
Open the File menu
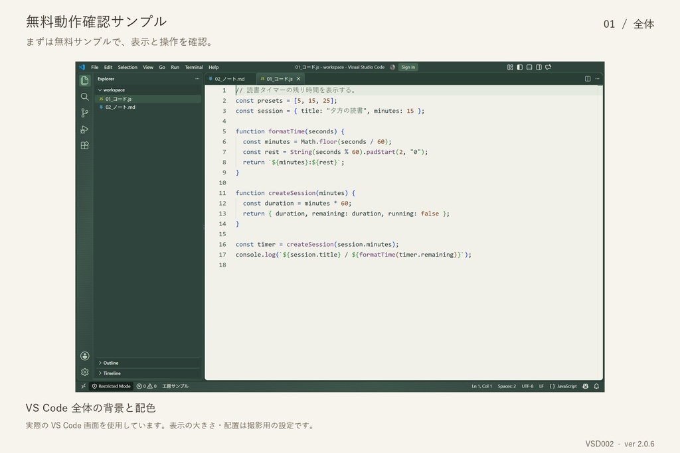tap(94, 67)
